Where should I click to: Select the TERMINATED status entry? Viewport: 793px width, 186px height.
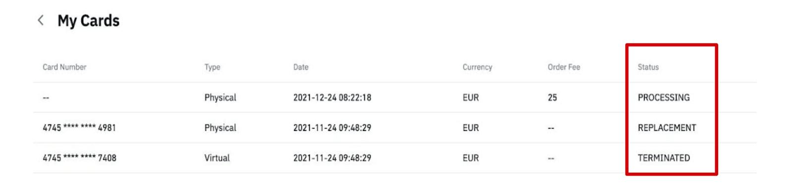(664, 158)
